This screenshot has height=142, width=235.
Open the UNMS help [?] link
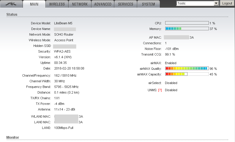click(160, 90)
